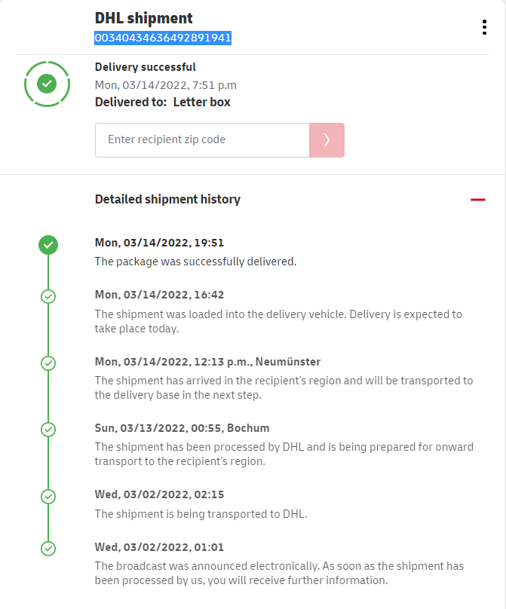The image size is (506, 609).
Task: Click the DHL shipment title
Action: point(144,18)
